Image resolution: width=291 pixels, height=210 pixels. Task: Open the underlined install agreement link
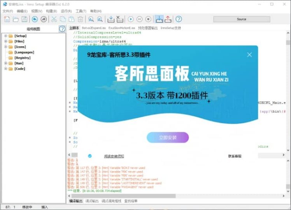pos(114,156)
